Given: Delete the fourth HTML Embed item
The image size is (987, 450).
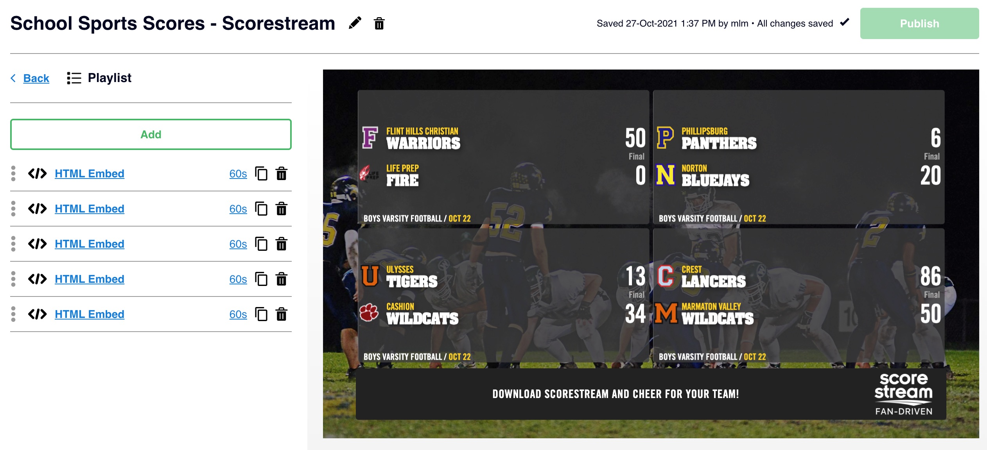Looking at the screenshot, I should coord(282,279).
